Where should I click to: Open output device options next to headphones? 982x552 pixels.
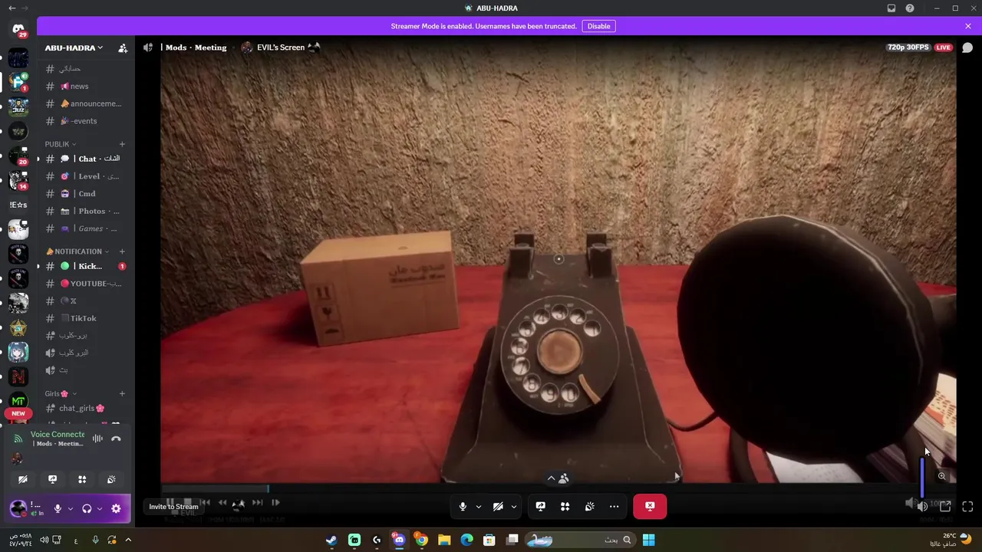[99, 508]
